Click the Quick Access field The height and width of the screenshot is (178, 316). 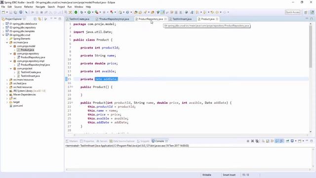(x=293, y=12)
